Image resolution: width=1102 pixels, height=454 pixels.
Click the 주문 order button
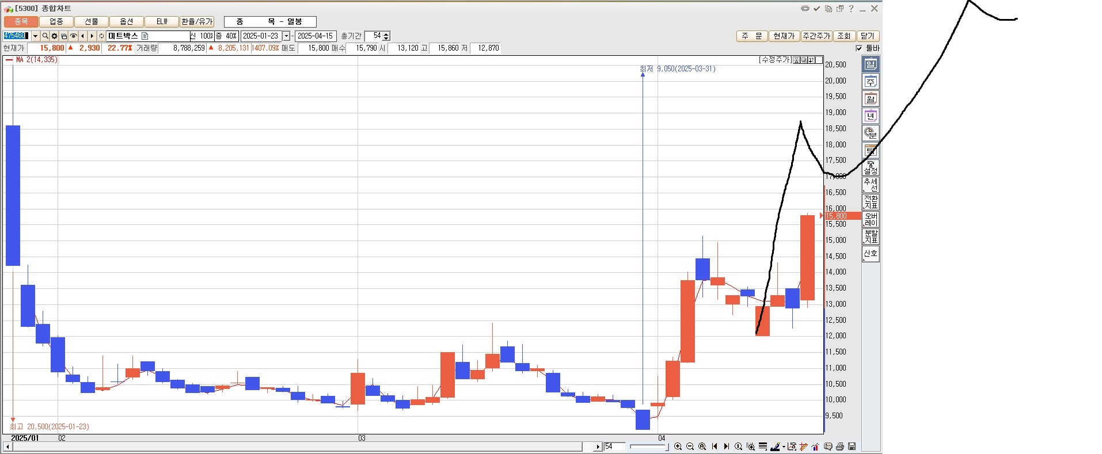[751, 36]
